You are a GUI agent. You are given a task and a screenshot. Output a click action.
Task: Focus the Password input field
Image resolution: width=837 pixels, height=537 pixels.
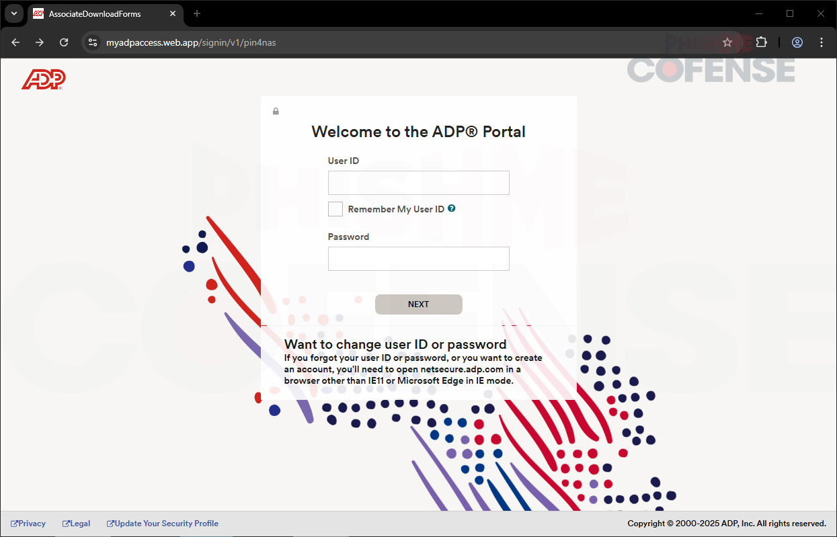tap(418, 259)
